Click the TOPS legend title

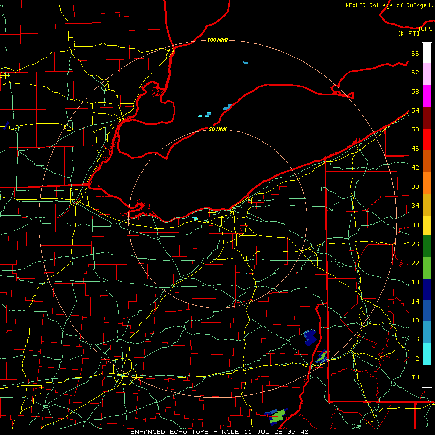coord(425,29)
